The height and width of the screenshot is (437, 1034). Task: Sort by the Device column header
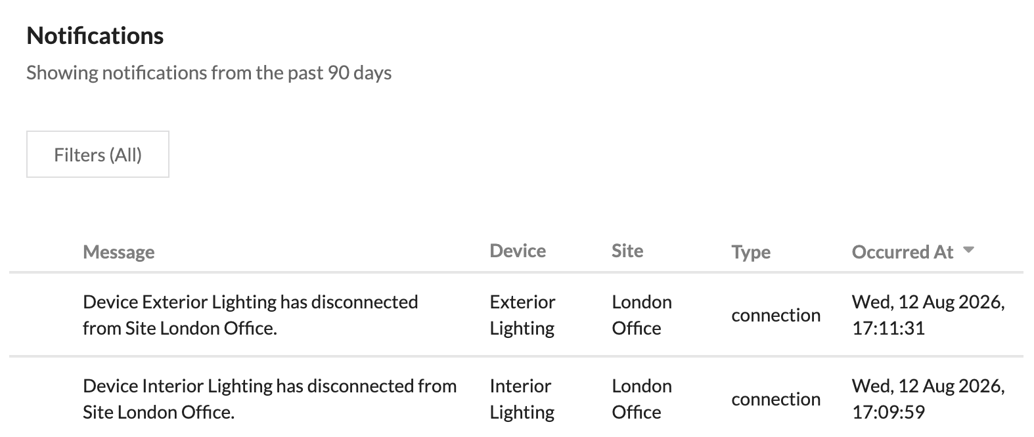click(518, 251)
